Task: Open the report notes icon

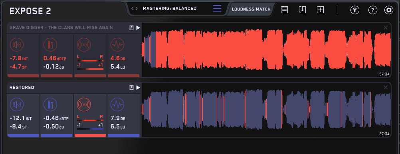Action: coord(285,10)
